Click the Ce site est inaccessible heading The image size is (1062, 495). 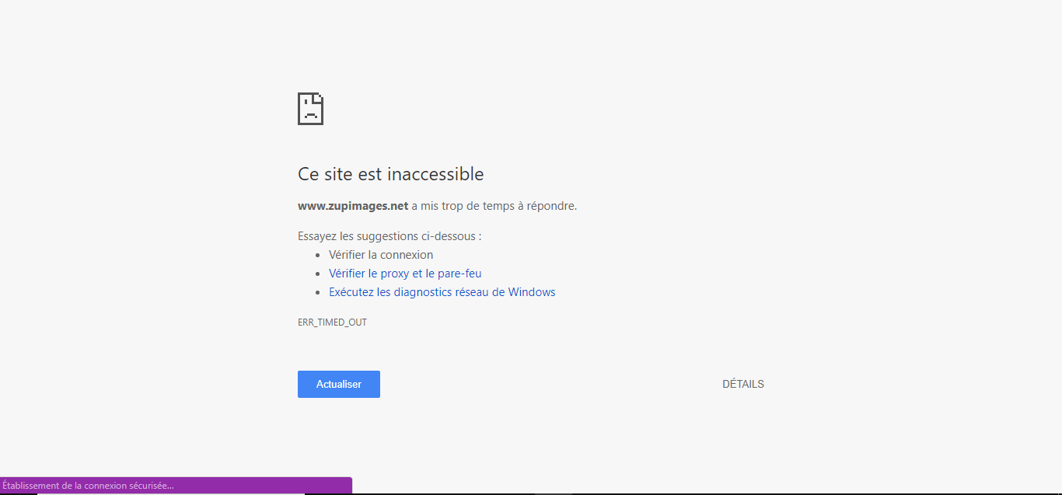(x=391, y=174)
